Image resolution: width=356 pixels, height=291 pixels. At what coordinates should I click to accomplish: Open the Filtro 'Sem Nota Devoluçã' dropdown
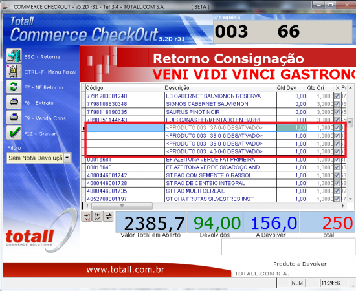67,158
